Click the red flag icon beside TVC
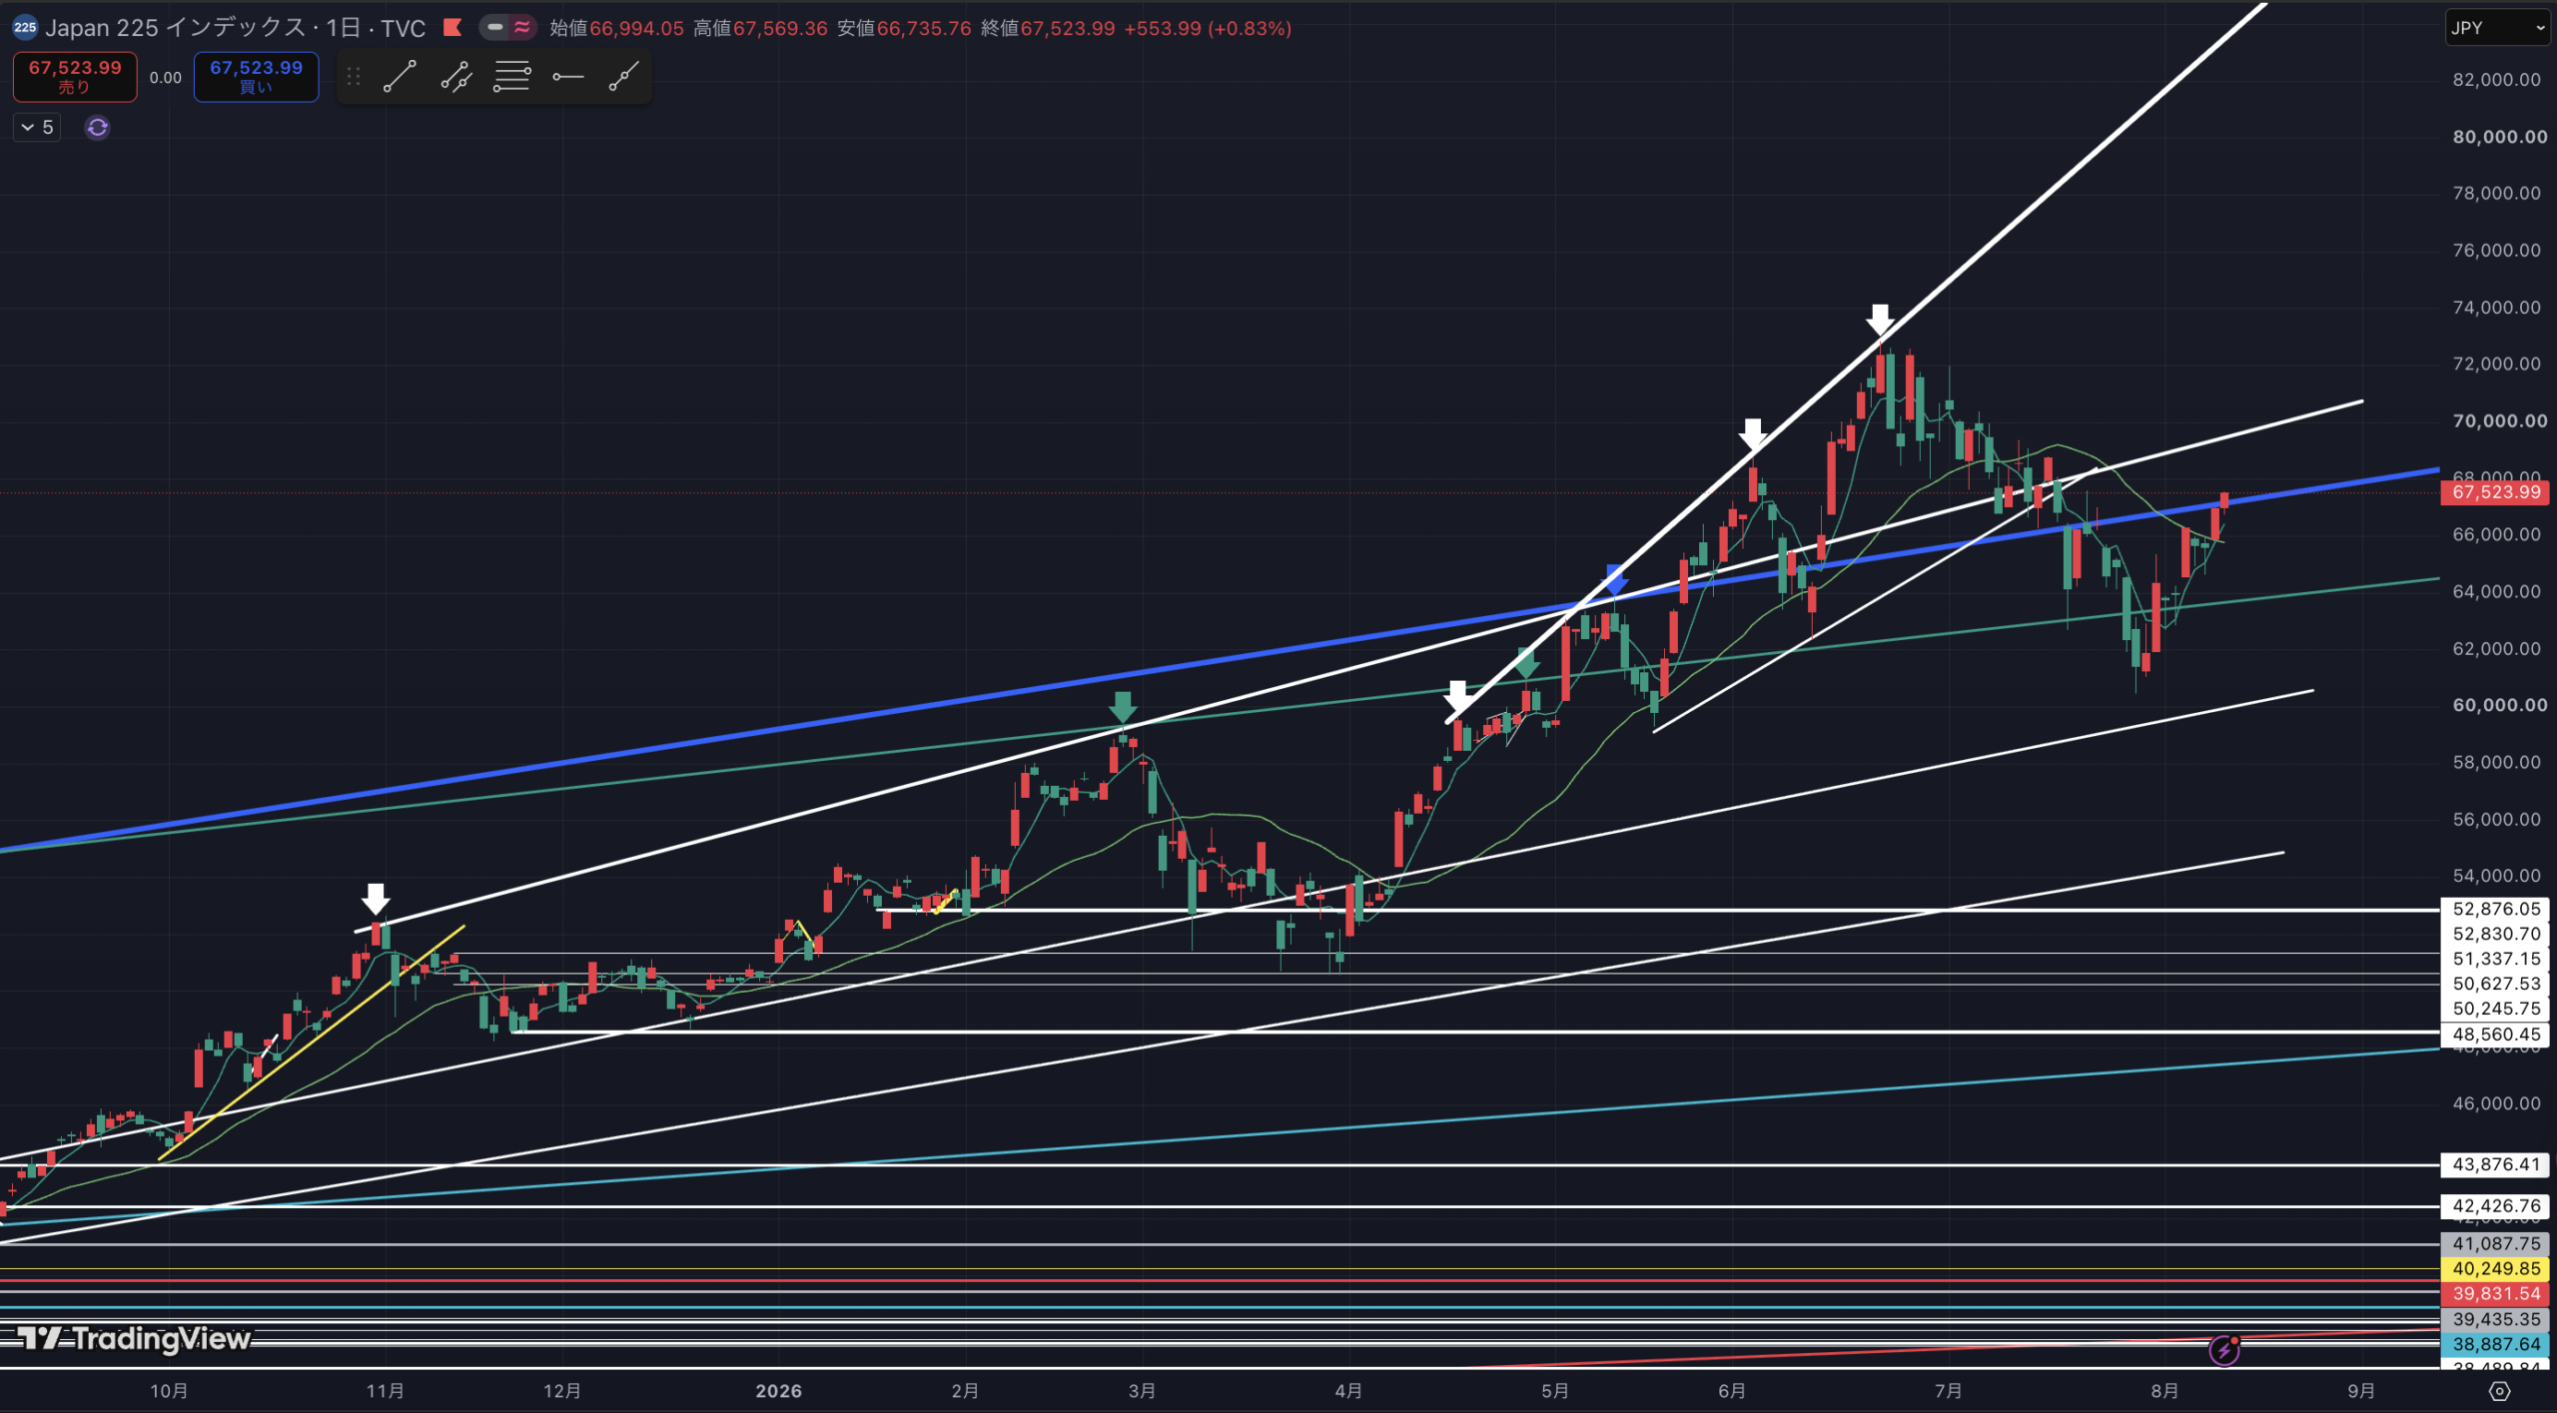The image size is (2557, 1413). coord(452,27)
